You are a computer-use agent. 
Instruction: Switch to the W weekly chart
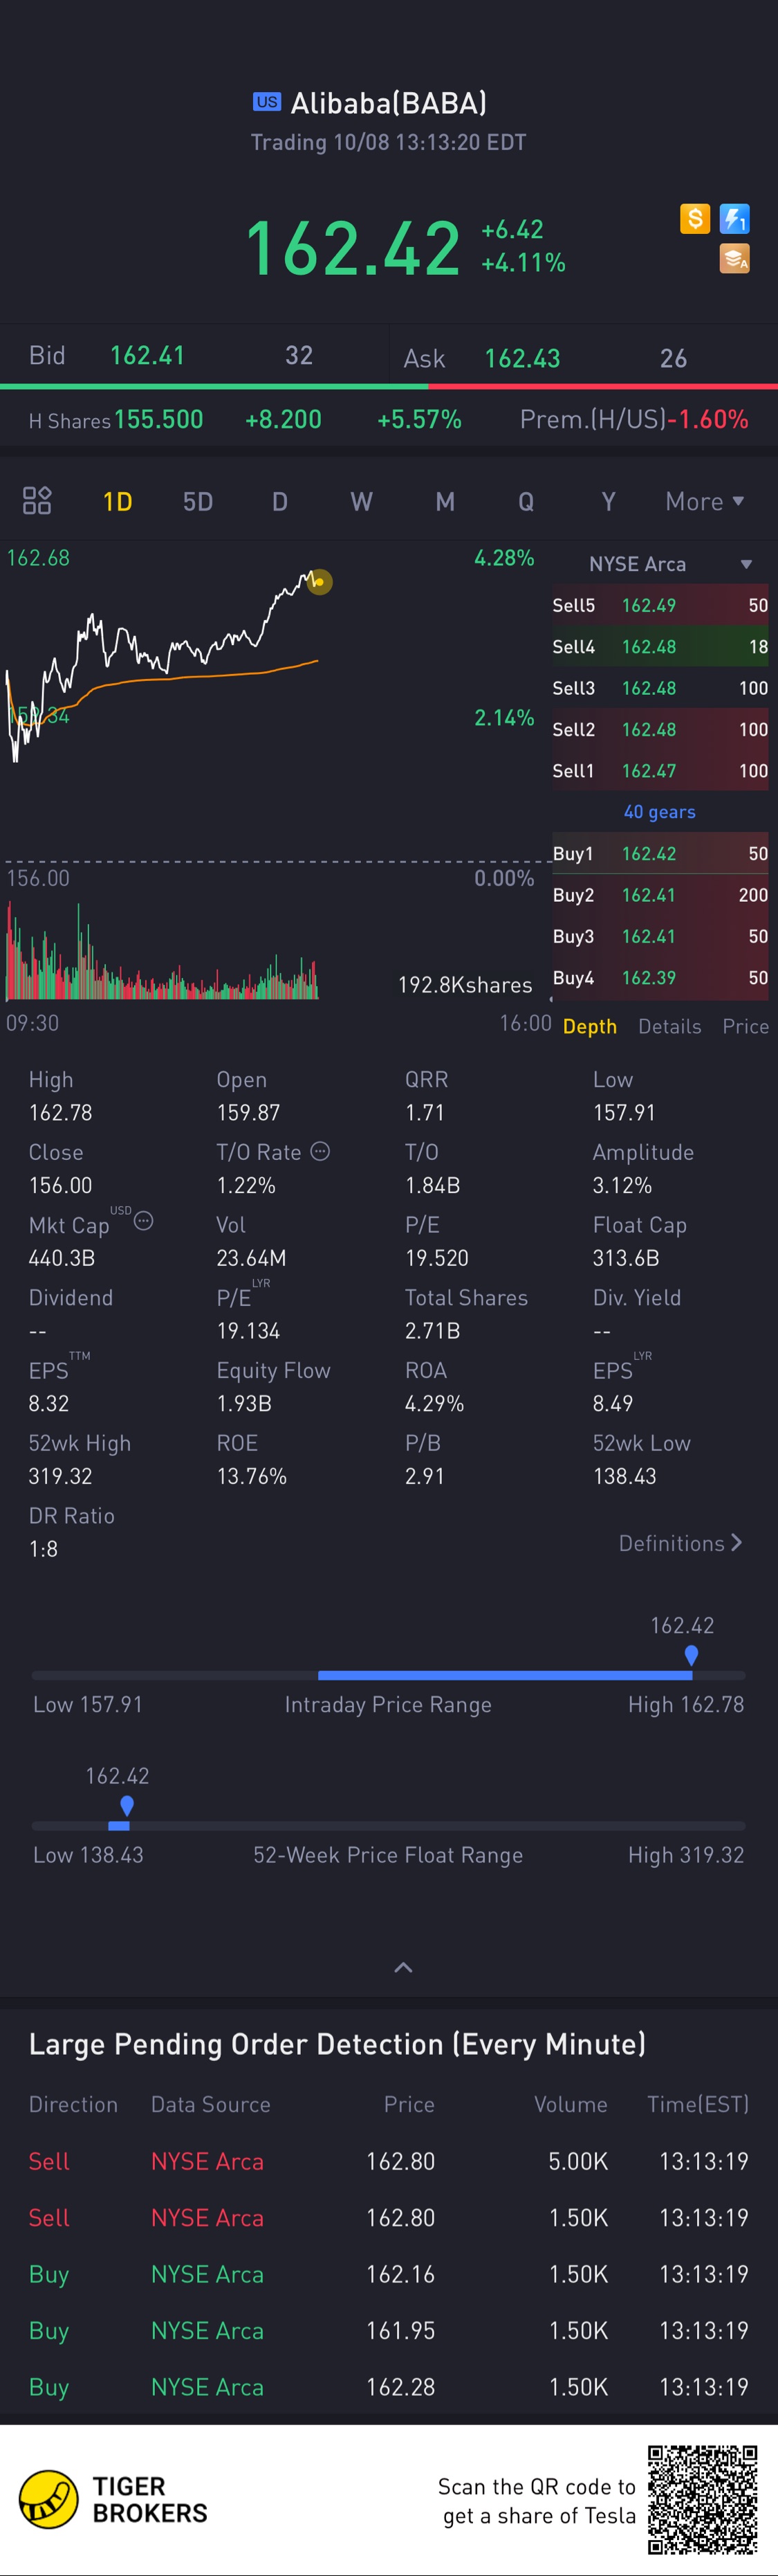tap(362, 501)
